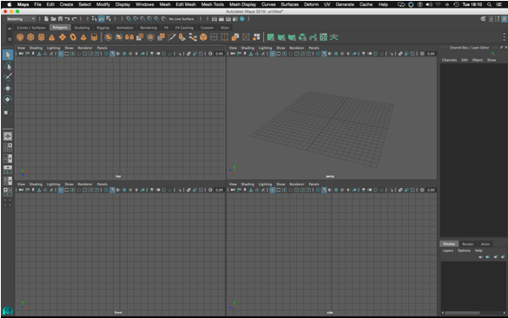Click Help in the Layer Editor
This screenshot has height=318, width=508.
click(x=478, y=250)
